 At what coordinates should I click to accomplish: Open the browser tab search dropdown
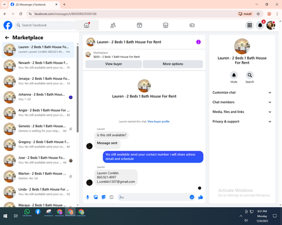[x=5, y=4]
